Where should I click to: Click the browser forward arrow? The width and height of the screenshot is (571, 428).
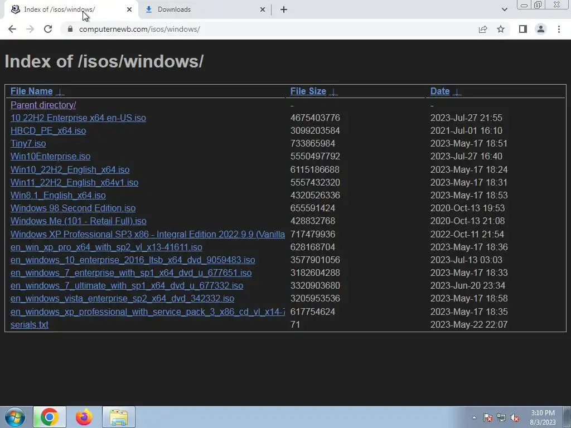[x=30, y=29]
